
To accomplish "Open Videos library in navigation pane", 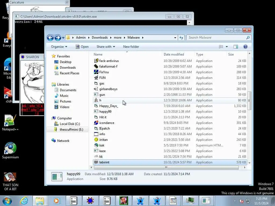I will (64, 107).
